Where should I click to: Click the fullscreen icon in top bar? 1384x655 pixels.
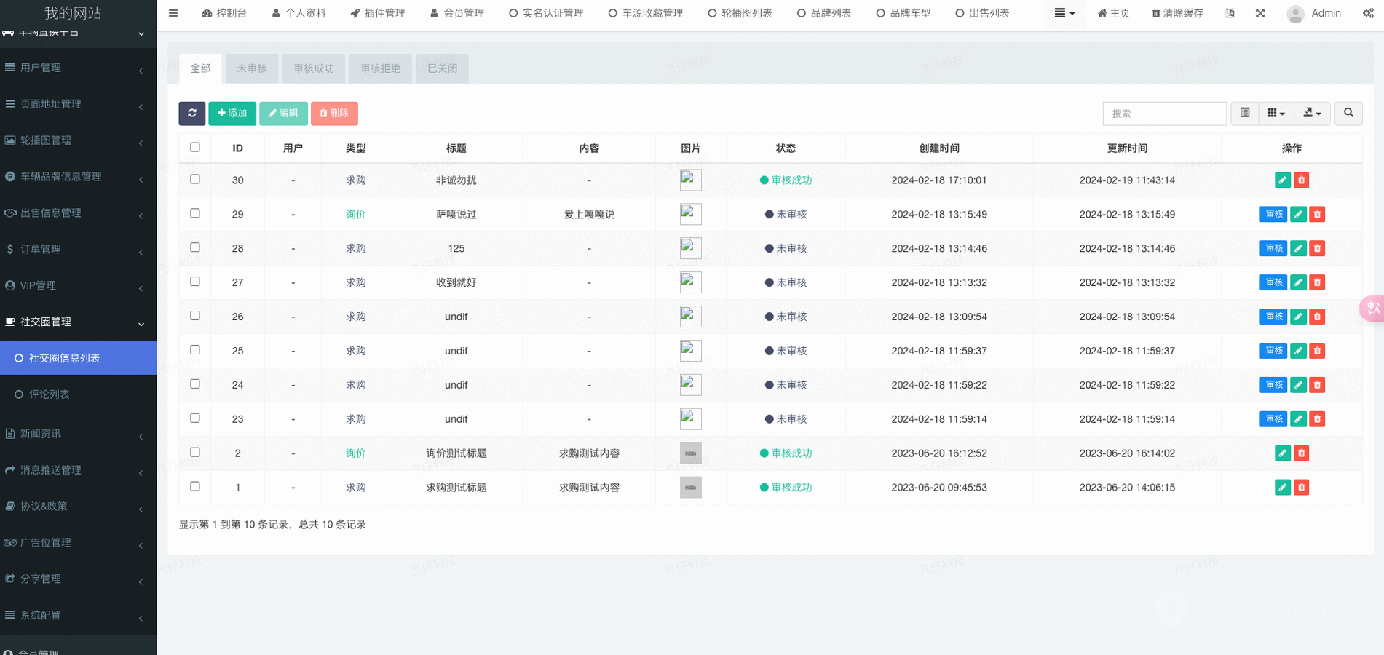pyautogui.click(x=1260, y=13)
